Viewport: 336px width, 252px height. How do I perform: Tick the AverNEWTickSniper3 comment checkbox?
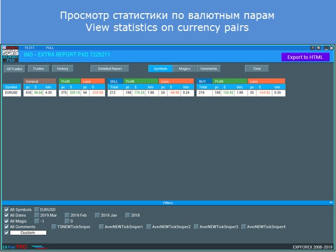(196, 226)
